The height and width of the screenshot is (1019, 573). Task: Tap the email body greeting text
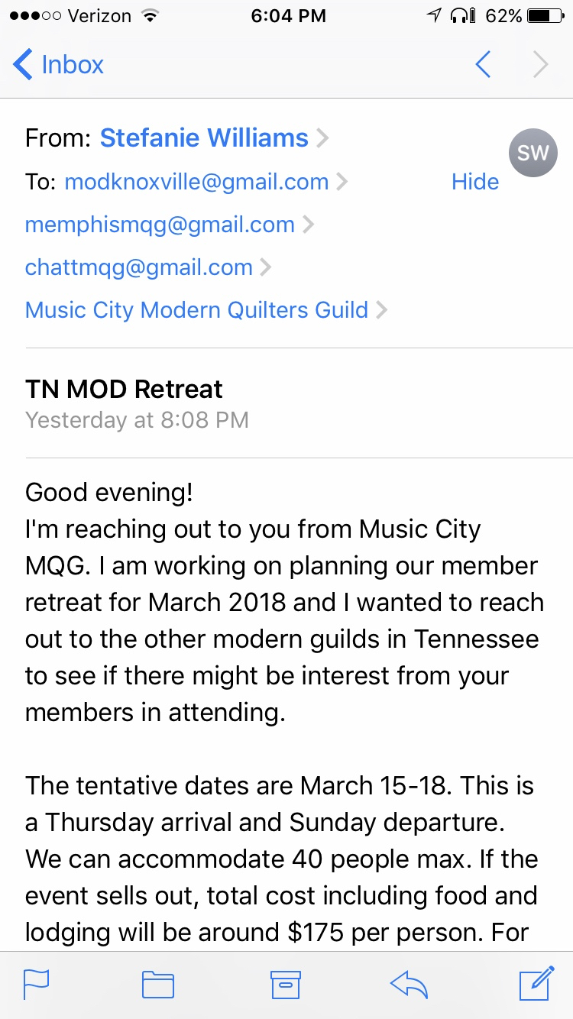[x=108, y=492]
